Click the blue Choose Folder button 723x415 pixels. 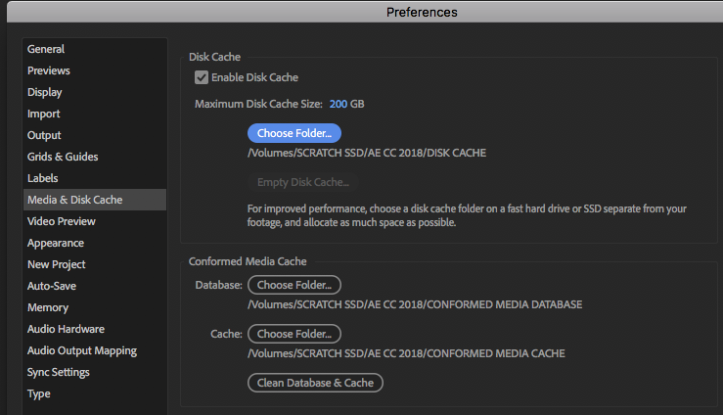click(294, 133)
